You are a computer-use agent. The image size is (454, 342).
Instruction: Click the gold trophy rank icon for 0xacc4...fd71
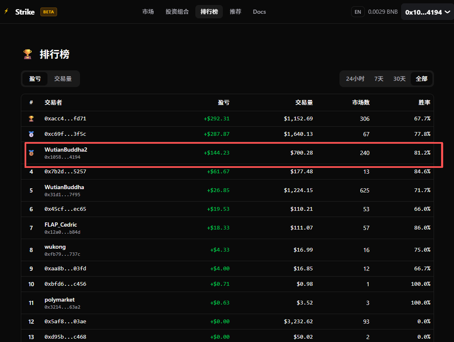pyautogui.click(x=31, y=119)
